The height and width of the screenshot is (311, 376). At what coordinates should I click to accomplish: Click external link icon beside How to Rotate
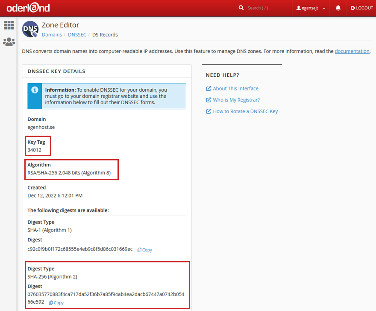(x=209, y=111)
